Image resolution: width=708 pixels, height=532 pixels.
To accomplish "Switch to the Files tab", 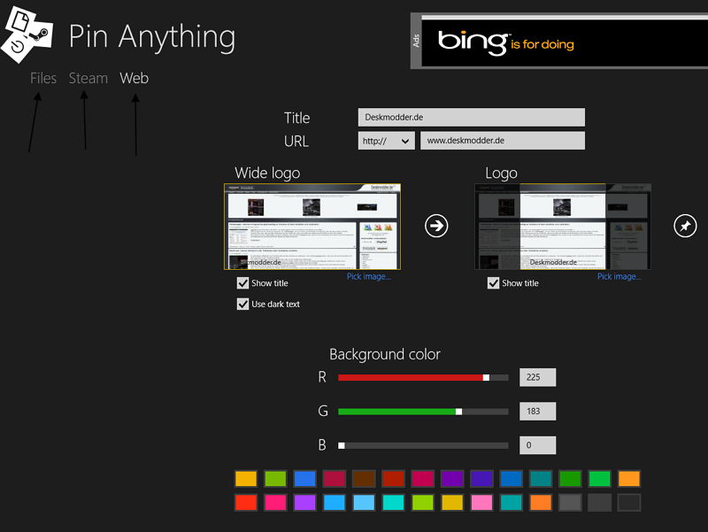I will coord(43,78).
